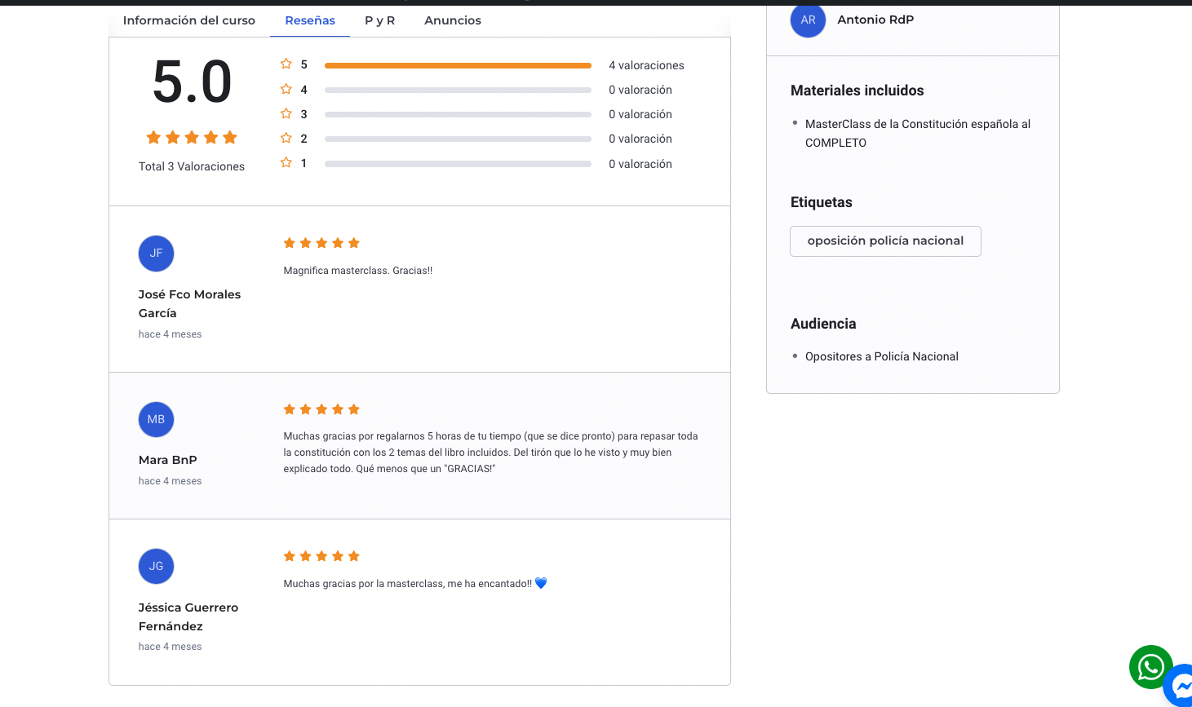Click the JF avatar of José Fco Morales
The image size is (1192, 707).
click(x=156, y=254)
